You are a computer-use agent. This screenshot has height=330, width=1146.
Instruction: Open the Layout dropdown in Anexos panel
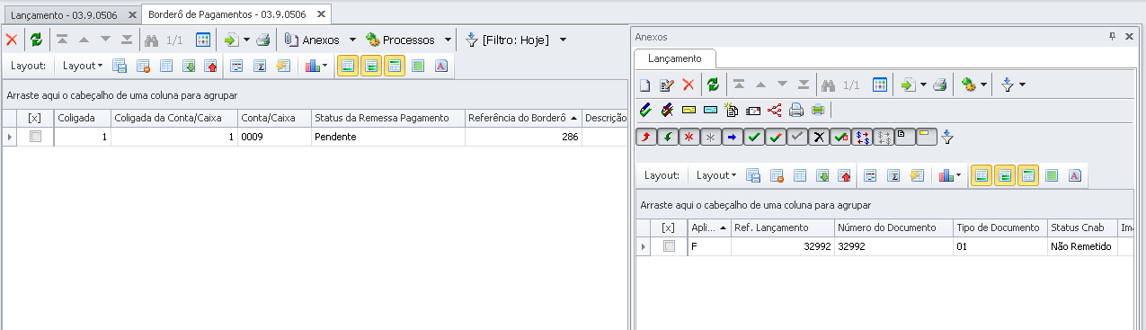click(x=716, y=175)
